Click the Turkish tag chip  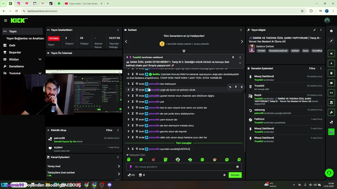click(x=261, y=51)
